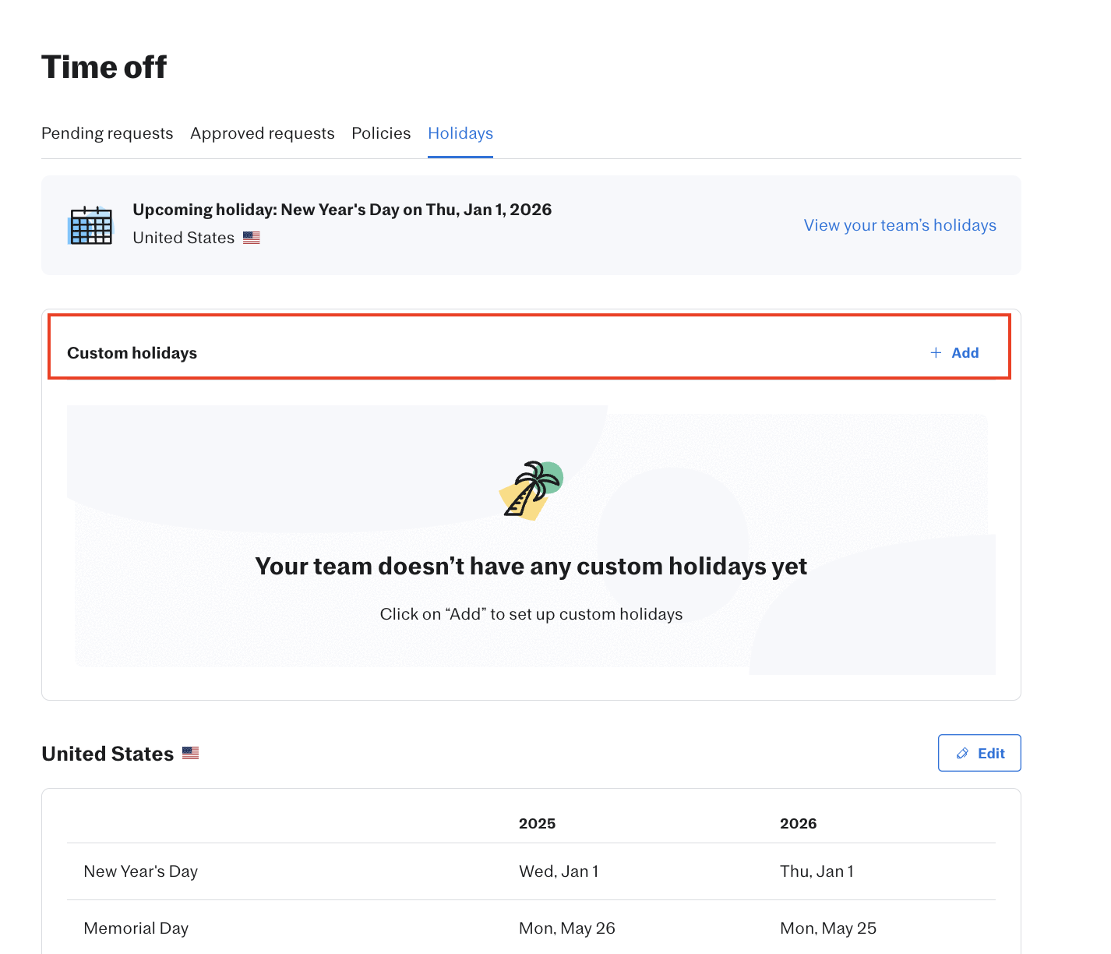Click the 2026 column header
1111x954 pixels.
tap(798, 824)
